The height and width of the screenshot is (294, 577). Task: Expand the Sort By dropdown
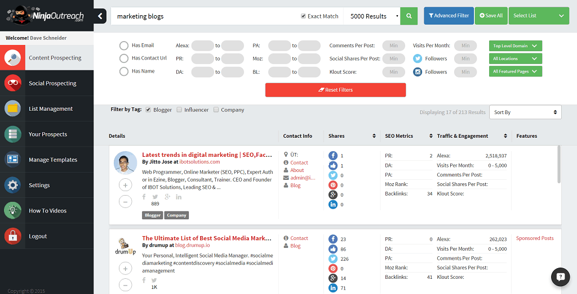pyautogui.click(x=525, y=112)
